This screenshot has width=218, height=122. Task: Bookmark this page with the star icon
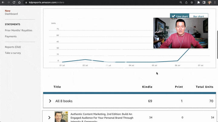coord(192,2)
